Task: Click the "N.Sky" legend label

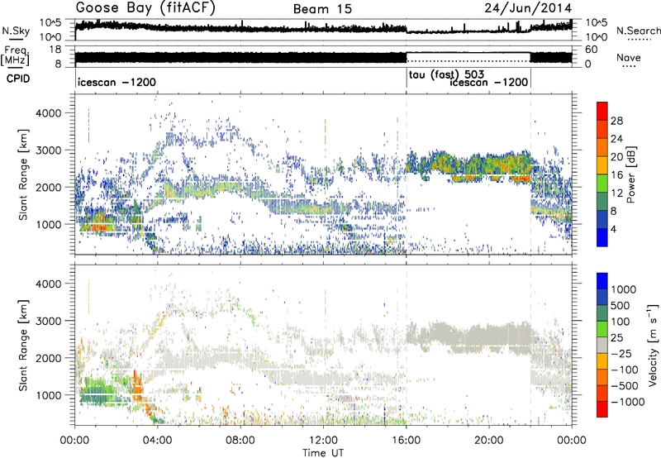Action: 16,31
